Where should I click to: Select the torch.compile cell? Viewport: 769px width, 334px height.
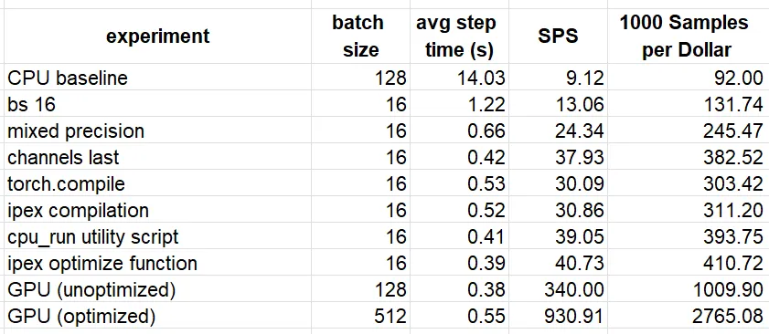coord(158,183)
